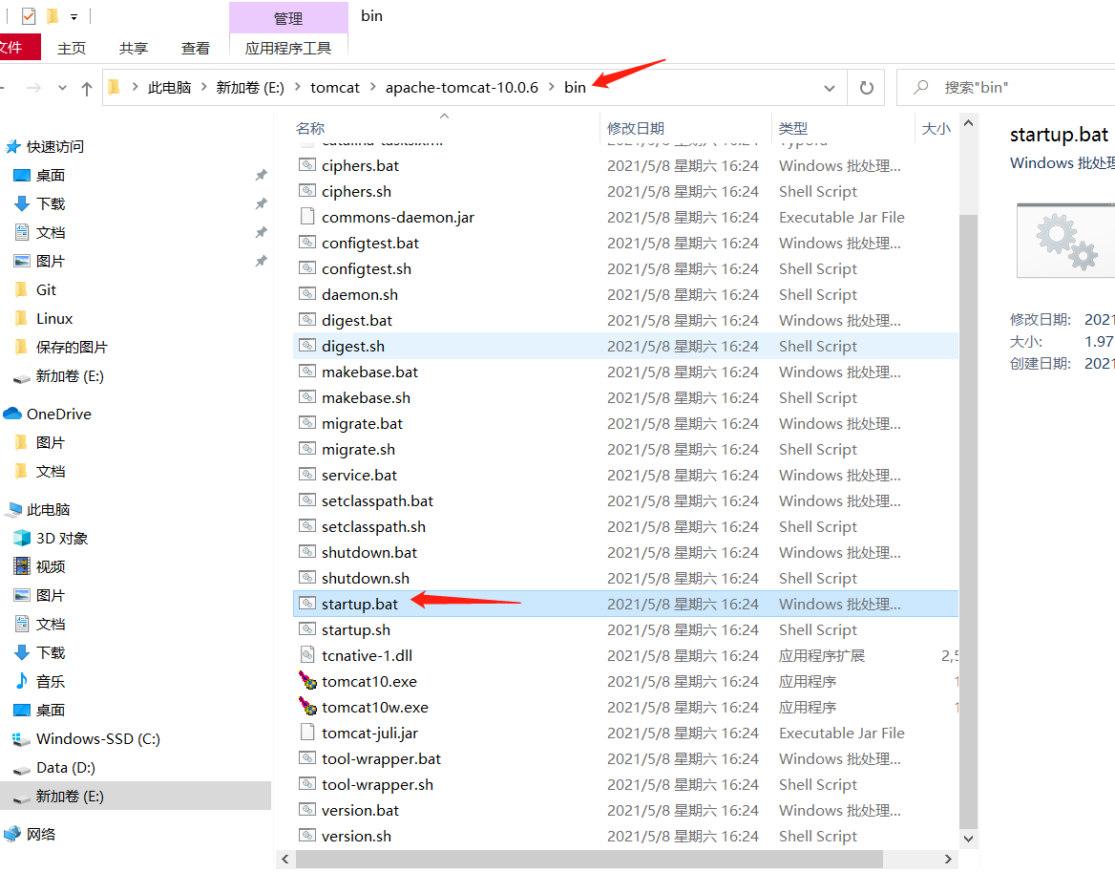Select the shutdown.bat file icon
1115x872 pixels.
coord(307,552)
